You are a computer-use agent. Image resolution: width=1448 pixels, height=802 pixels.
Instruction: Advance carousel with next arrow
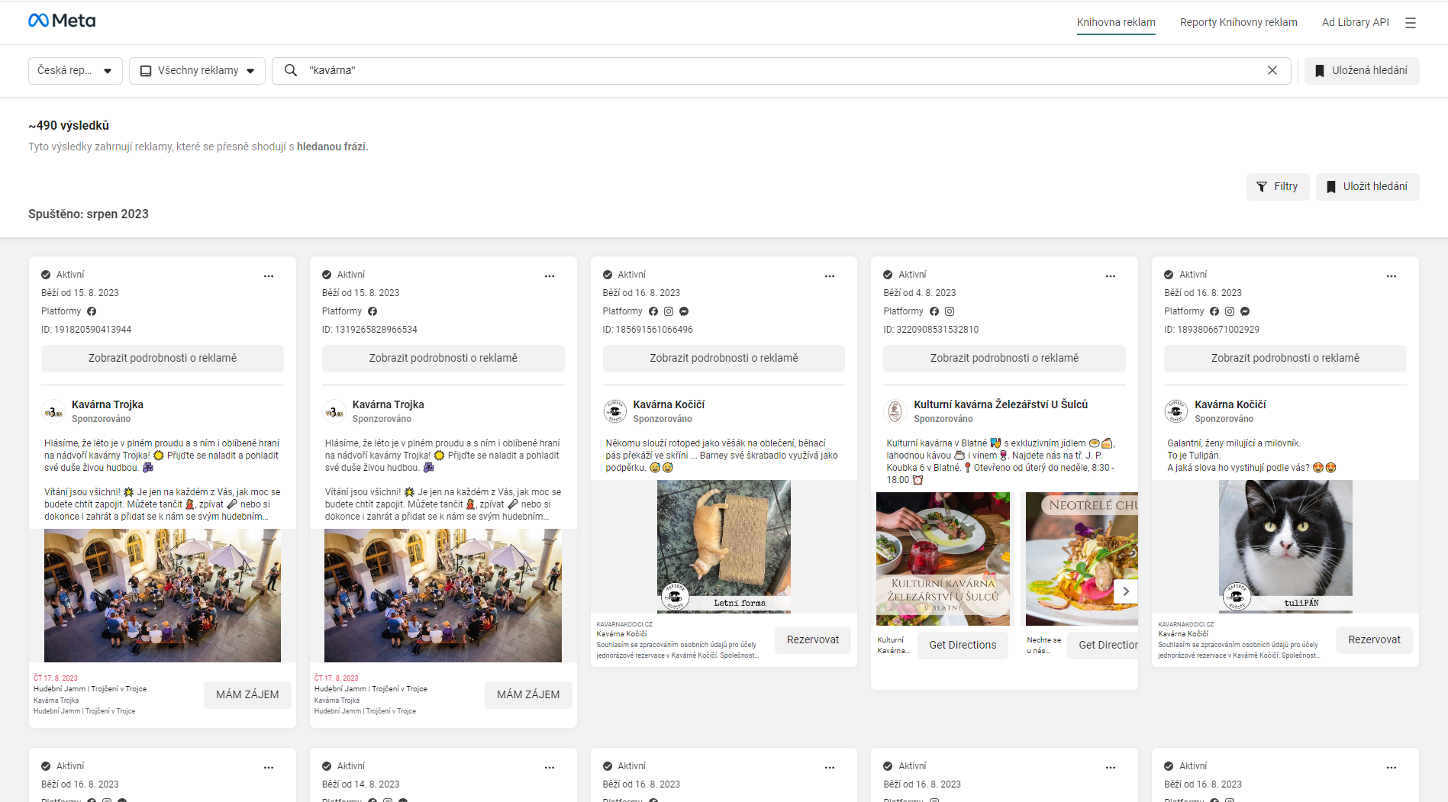(x=1126, y=591)
